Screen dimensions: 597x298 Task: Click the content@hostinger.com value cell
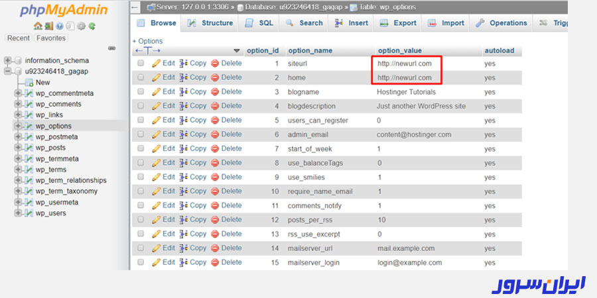coord(414,134)
